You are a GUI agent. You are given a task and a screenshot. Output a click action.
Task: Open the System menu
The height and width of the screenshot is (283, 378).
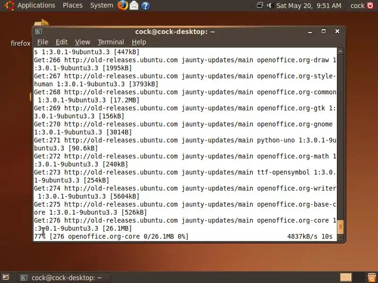(102, 5)
